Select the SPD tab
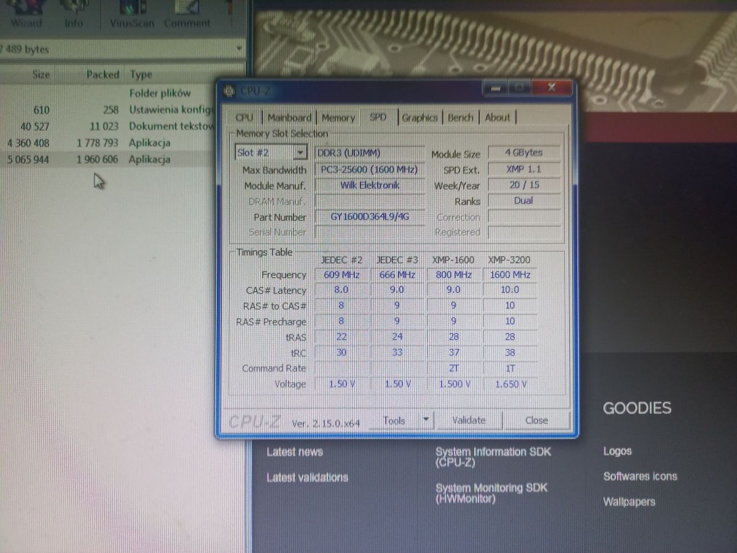The image size is (737, 553). 378,117
